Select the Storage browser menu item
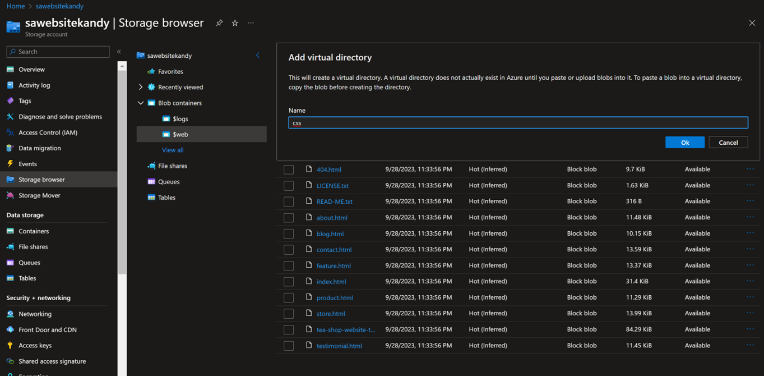This screenshot has height=376, width=764. (x=59, y=180)
